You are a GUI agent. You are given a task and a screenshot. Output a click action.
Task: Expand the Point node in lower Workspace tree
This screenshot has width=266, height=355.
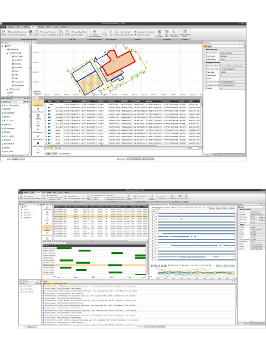click(22, 209)
